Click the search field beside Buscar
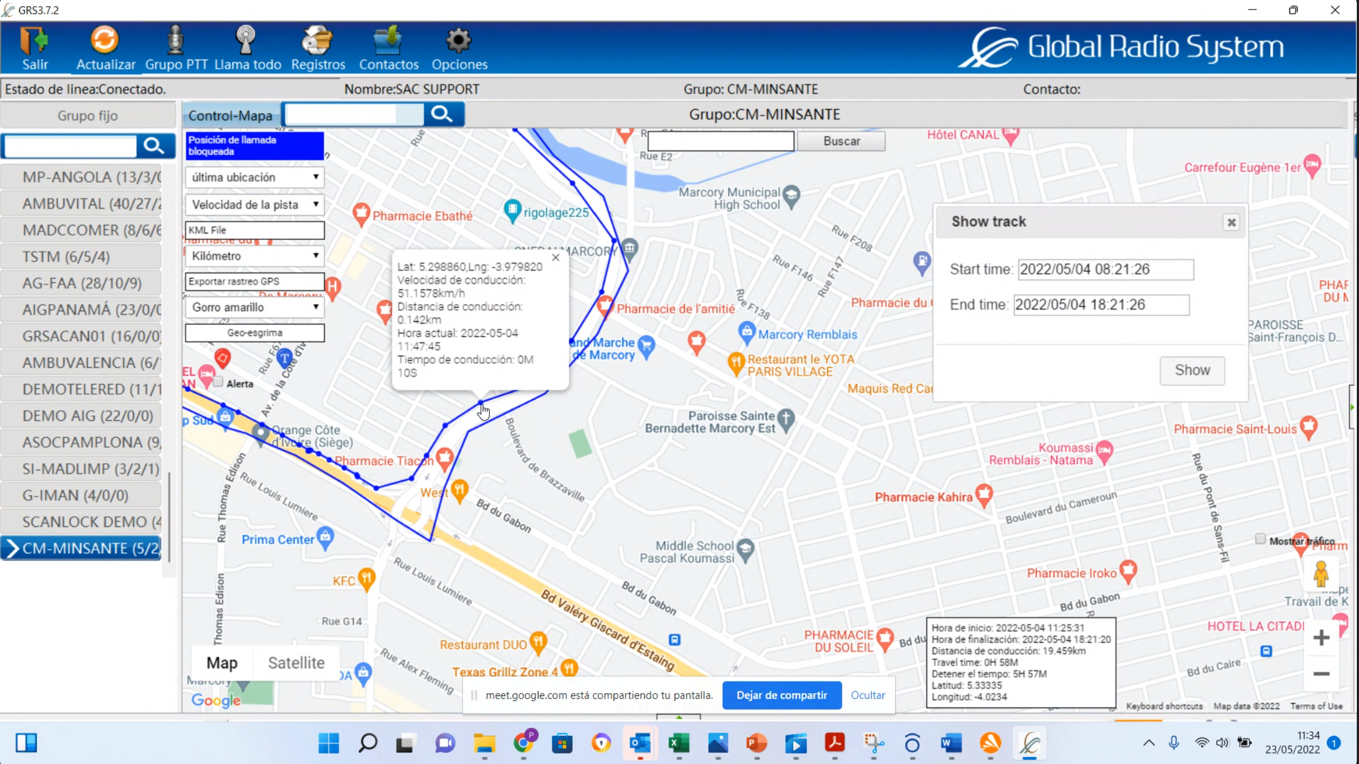1359x764 pixels. 721,141
